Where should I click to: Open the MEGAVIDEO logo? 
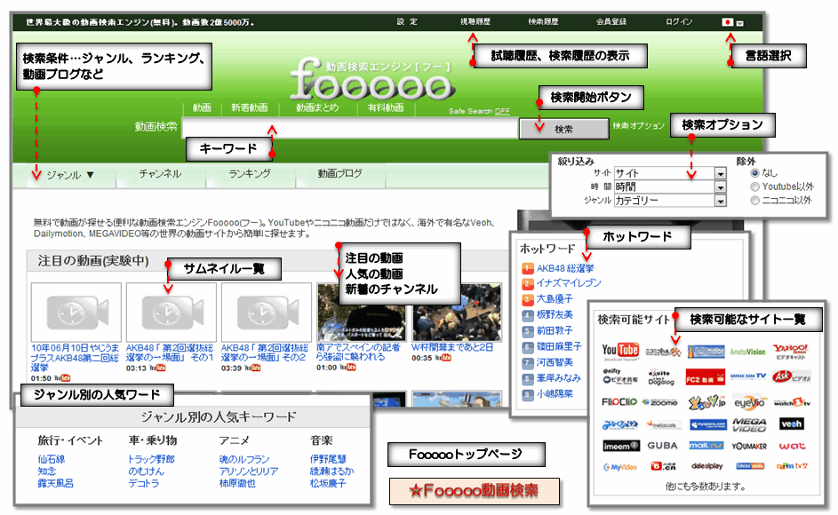[749, 424]
